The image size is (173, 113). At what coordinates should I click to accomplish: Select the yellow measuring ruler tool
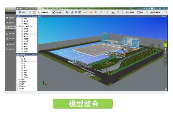pyautogui.click(x=85, y=12)
